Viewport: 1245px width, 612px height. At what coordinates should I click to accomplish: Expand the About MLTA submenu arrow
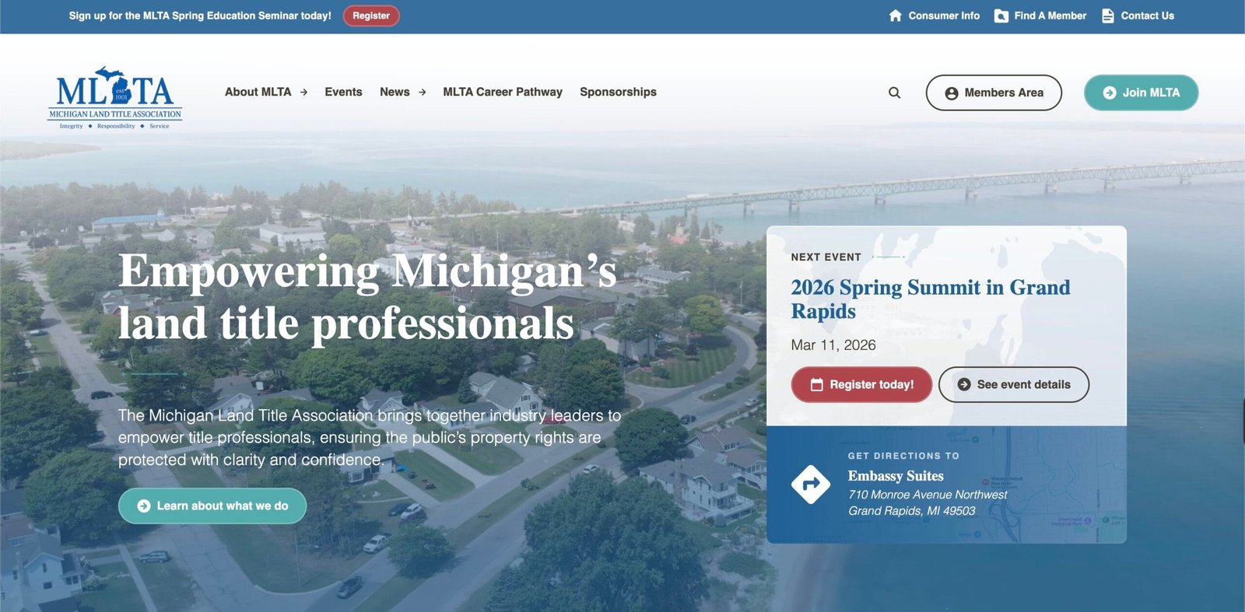(303, 93)
